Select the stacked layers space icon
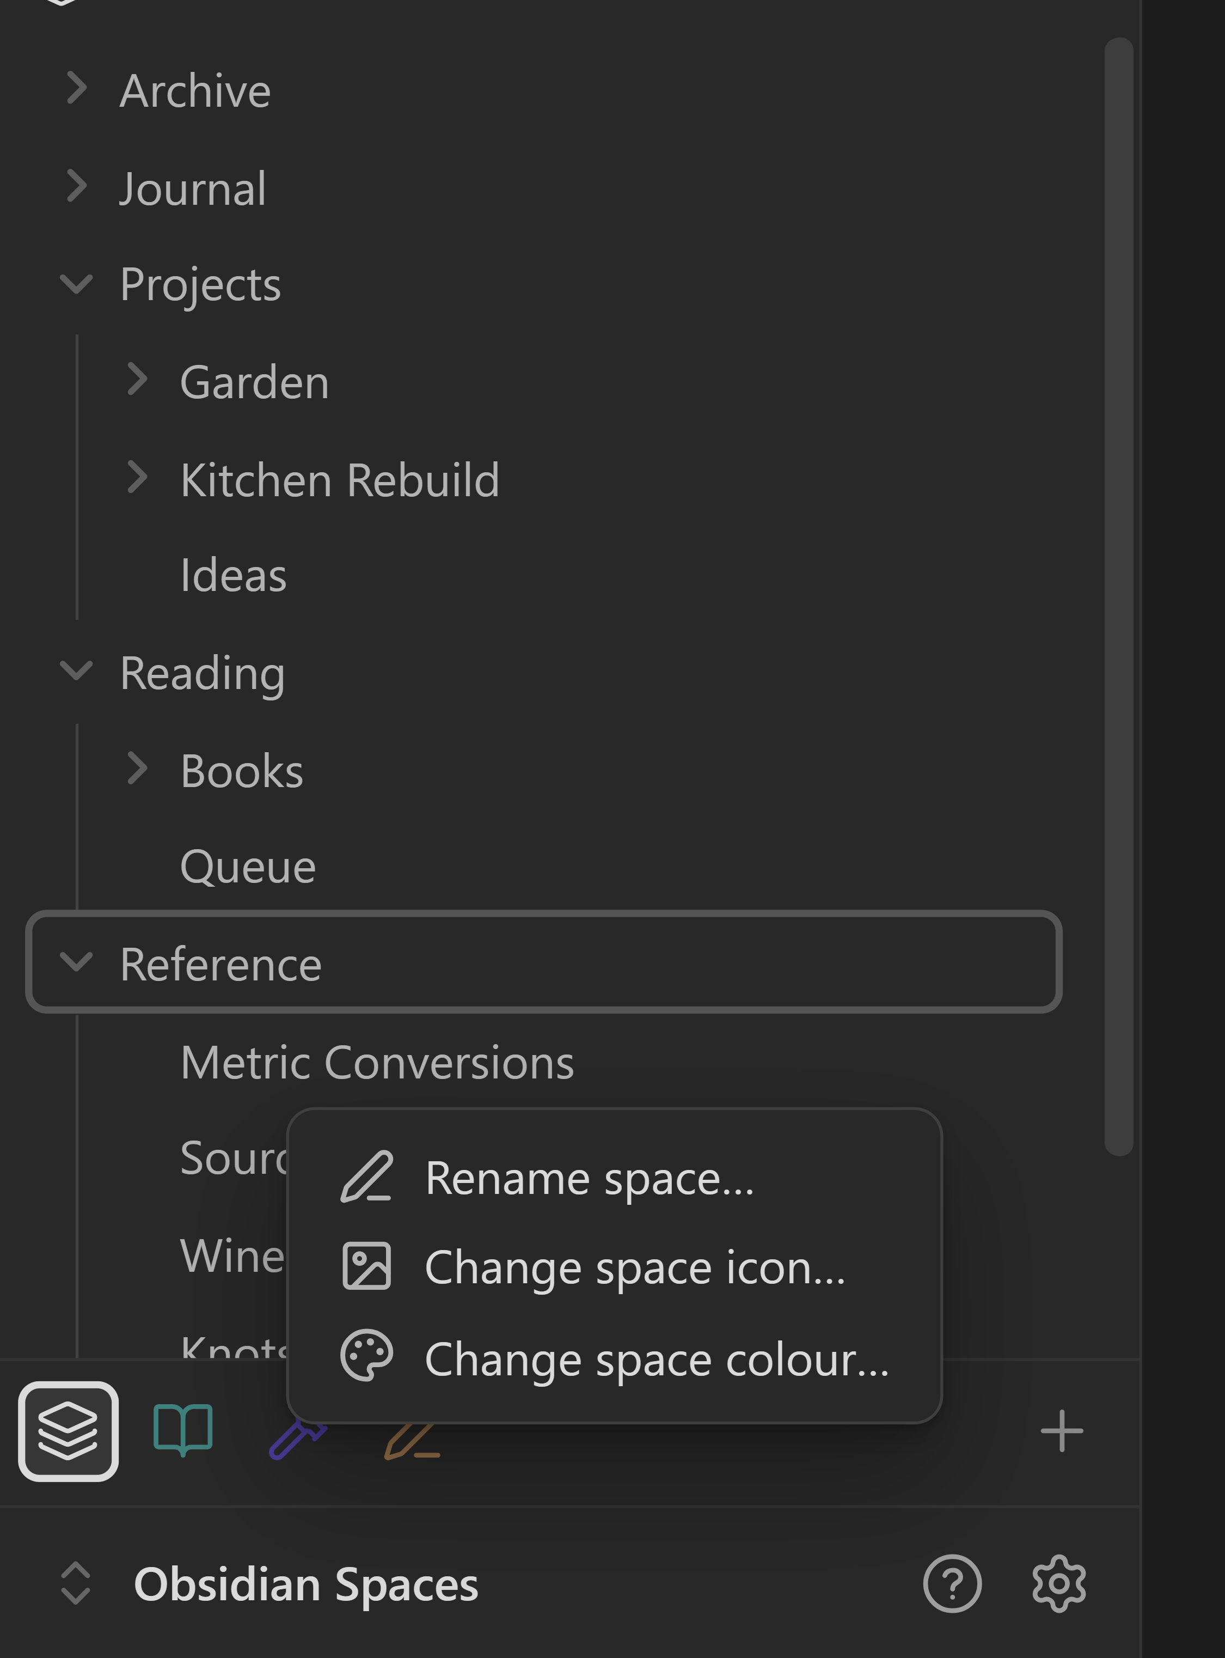 coord(68,1431)
